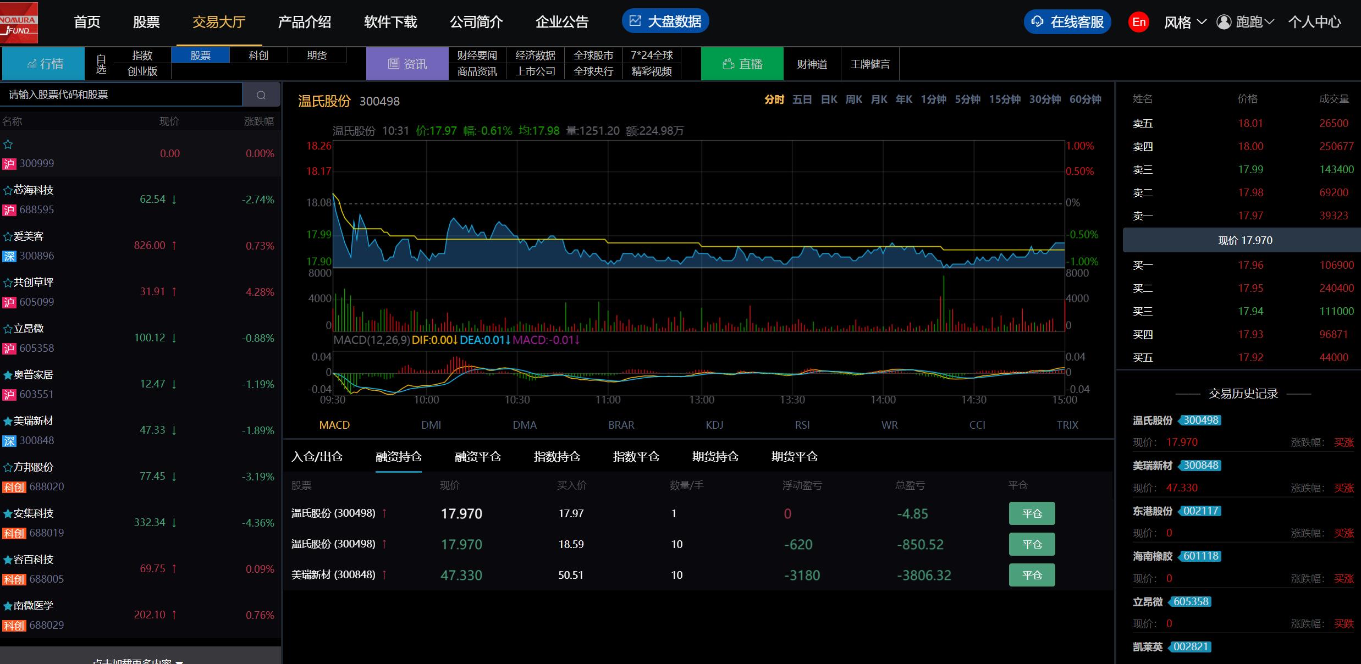Image resolution: width=1361 pixels, height=664 pixels.
Task: Select the 创业版 quotes tab
Action: (142, 71)
